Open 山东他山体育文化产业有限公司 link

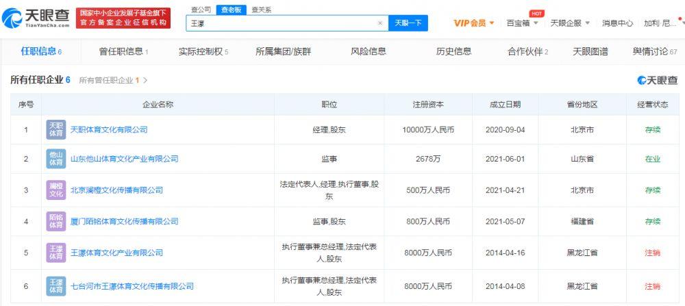coord(125,159)
